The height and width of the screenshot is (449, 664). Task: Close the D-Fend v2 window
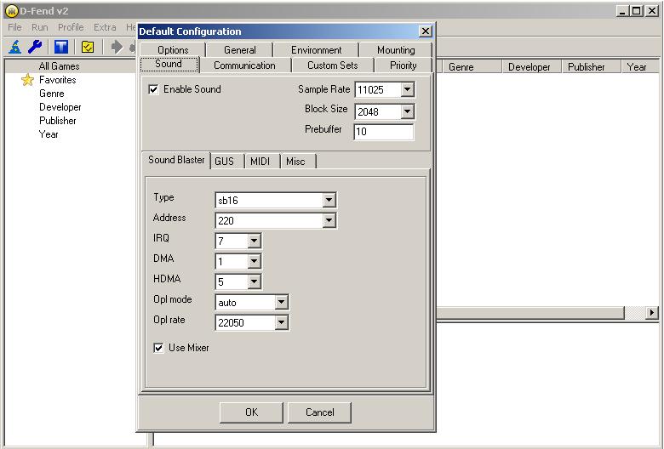[x=652, y=11]
